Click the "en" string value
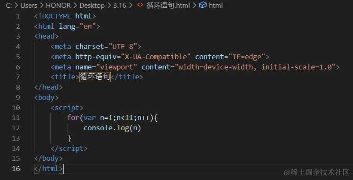Screen dimensions: 353x180 [88, 27]
